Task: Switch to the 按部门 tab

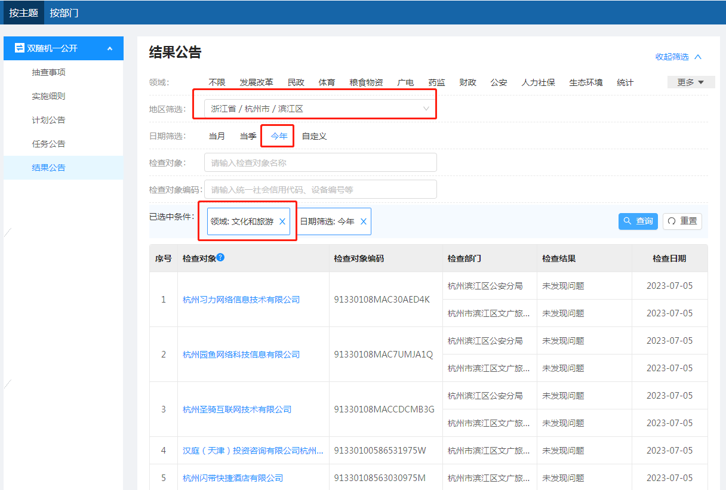Action: tap(64, 13)
